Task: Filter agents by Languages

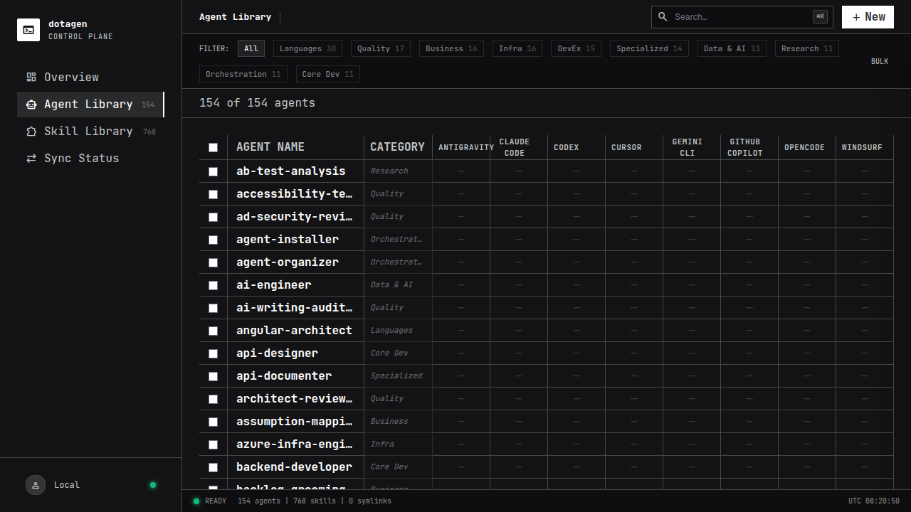Action: click(x=307, y=48)
